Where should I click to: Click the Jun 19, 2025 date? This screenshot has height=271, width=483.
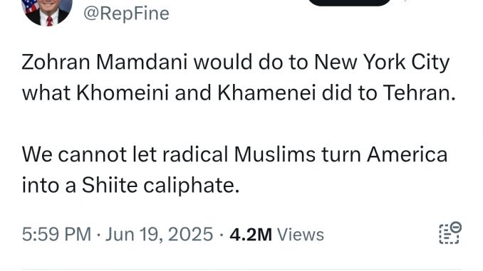tap(160, 235)
